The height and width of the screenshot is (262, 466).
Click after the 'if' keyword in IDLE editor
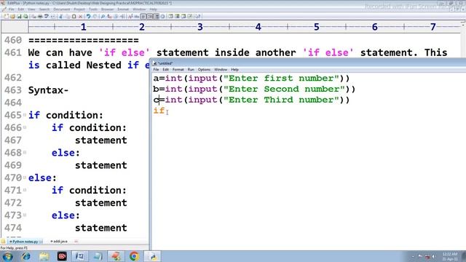[165, 111]
